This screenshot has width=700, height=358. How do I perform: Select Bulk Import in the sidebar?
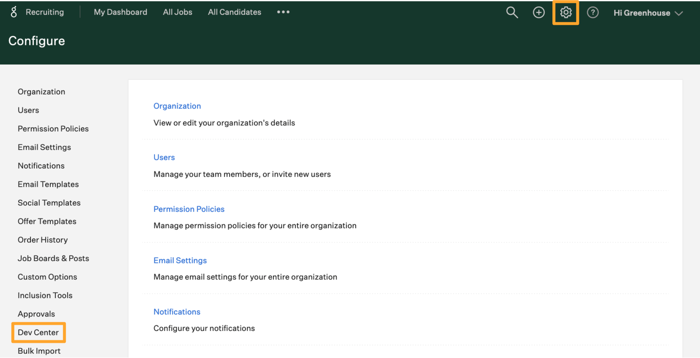pos(39,351)
